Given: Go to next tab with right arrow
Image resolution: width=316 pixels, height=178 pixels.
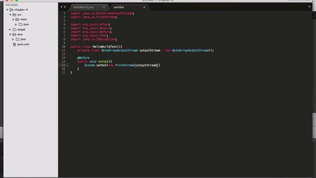Looking at the screenshot, I should pos(65,7).
